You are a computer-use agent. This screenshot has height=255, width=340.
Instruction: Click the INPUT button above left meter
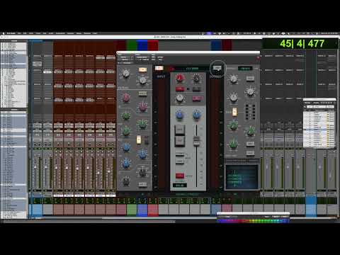(x=159, y=68)
